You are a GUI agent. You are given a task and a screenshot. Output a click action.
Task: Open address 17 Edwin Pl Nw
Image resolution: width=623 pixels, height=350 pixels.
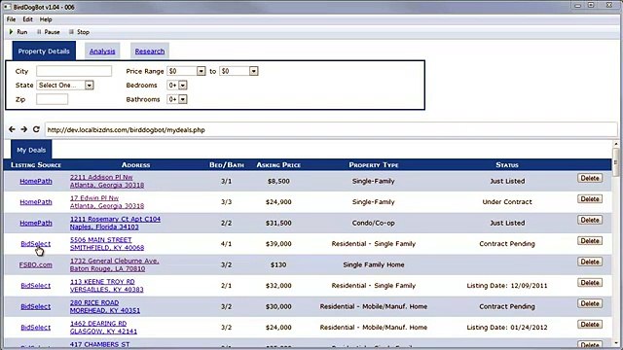tap(107, 202)
